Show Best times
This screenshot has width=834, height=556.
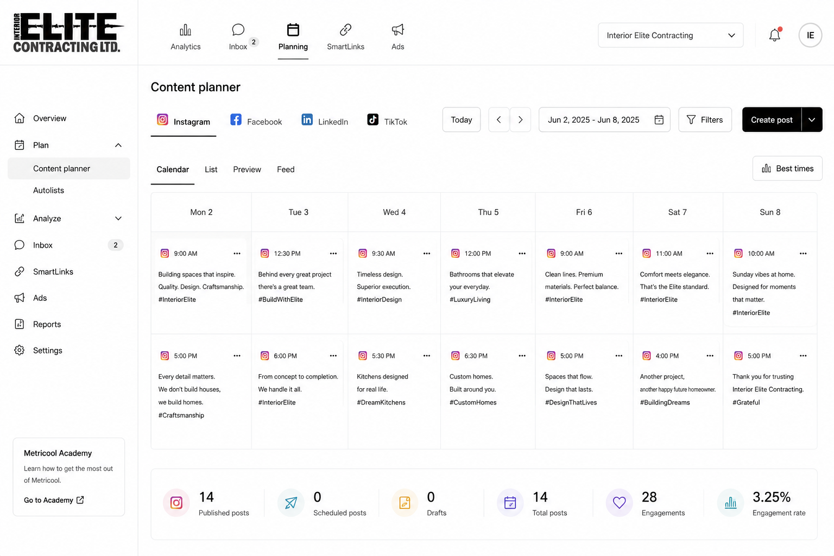tap(787, 168)
